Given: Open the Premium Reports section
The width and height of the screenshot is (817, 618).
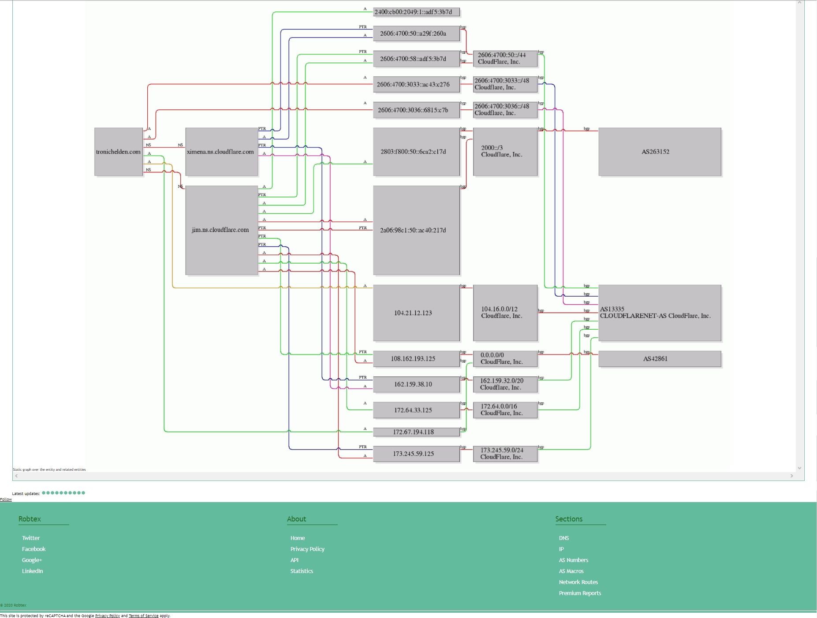Looking at the screenshot, I should (580, 593).
